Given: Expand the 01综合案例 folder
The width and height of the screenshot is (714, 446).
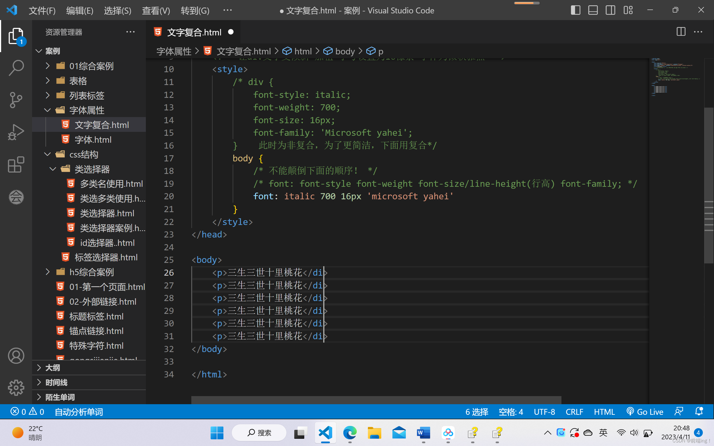Looking at the screenshot, I should pos(91,66).
